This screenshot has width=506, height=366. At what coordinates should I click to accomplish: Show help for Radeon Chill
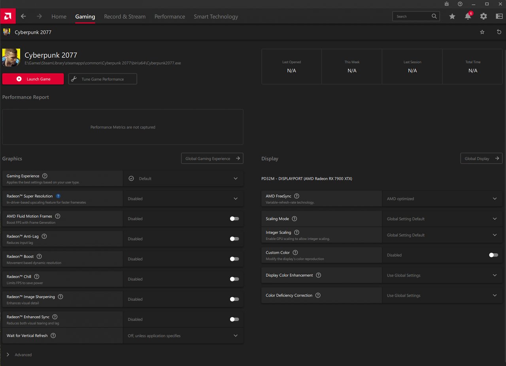click(37, 277)
